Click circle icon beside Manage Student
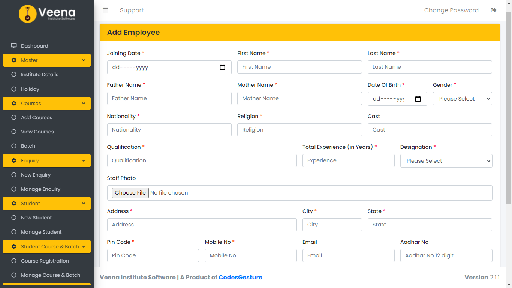The image size is (512, 288). [14, 232]
